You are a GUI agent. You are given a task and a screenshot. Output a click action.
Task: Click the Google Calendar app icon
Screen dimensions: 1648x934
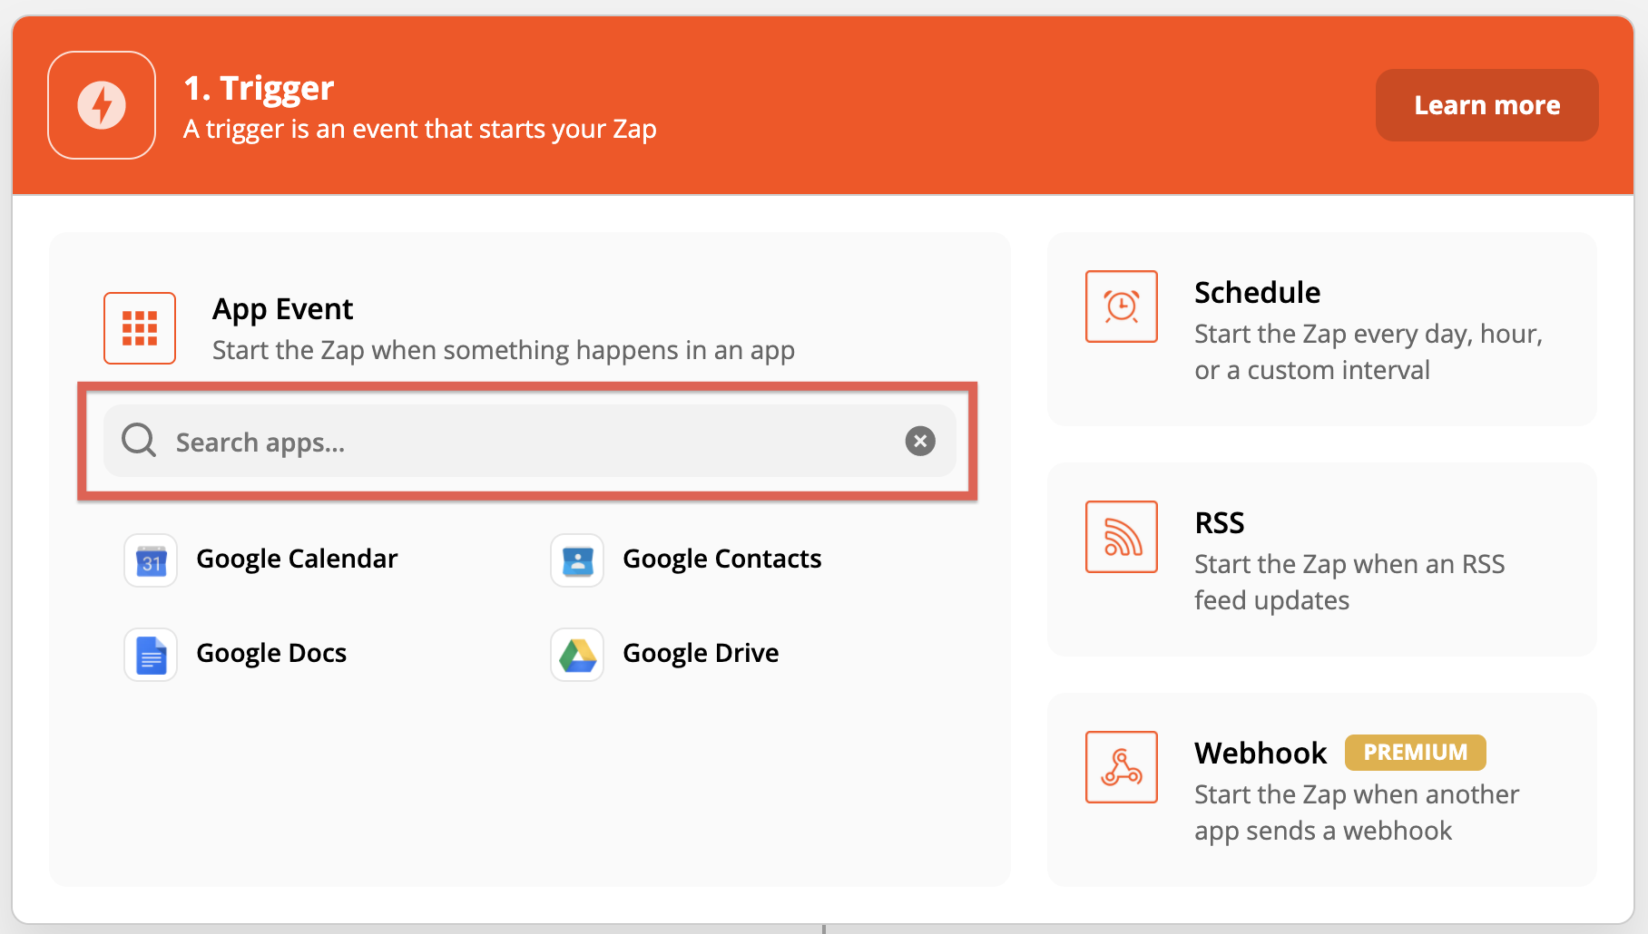[x=150, y=560]
